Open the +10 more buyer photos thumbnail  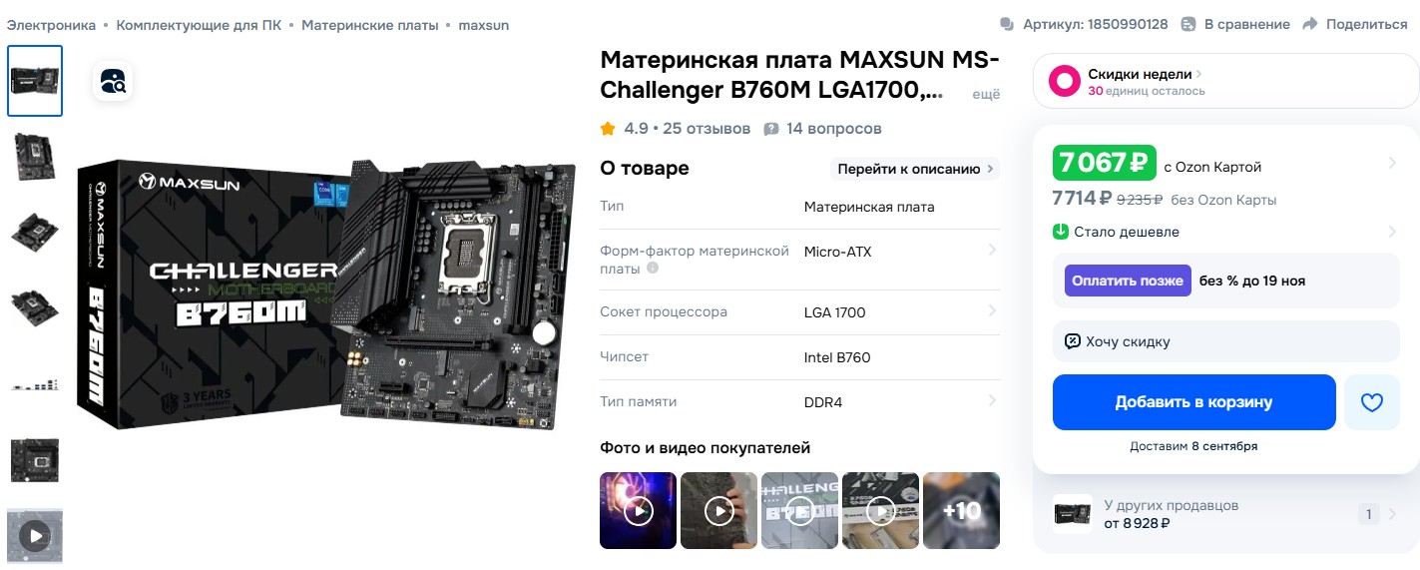click(961, 511)
